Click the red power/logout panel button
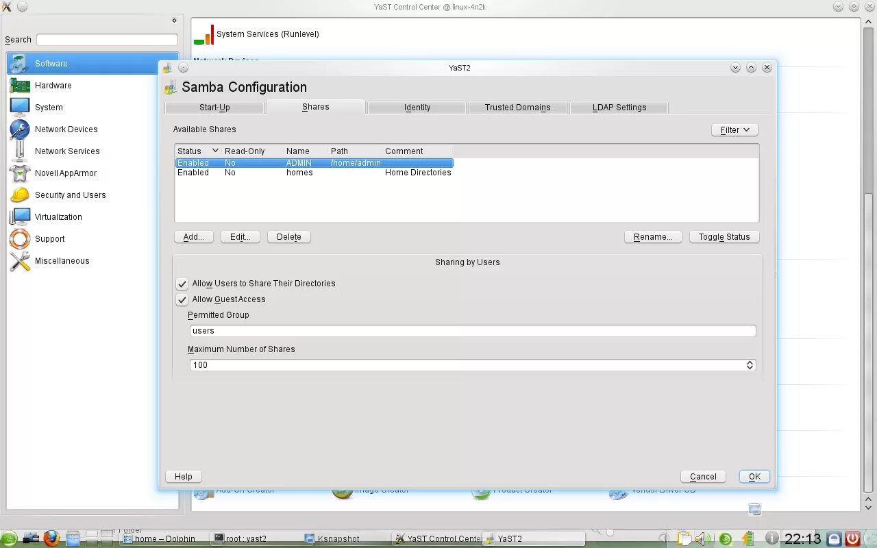 [x=853, y=538]
